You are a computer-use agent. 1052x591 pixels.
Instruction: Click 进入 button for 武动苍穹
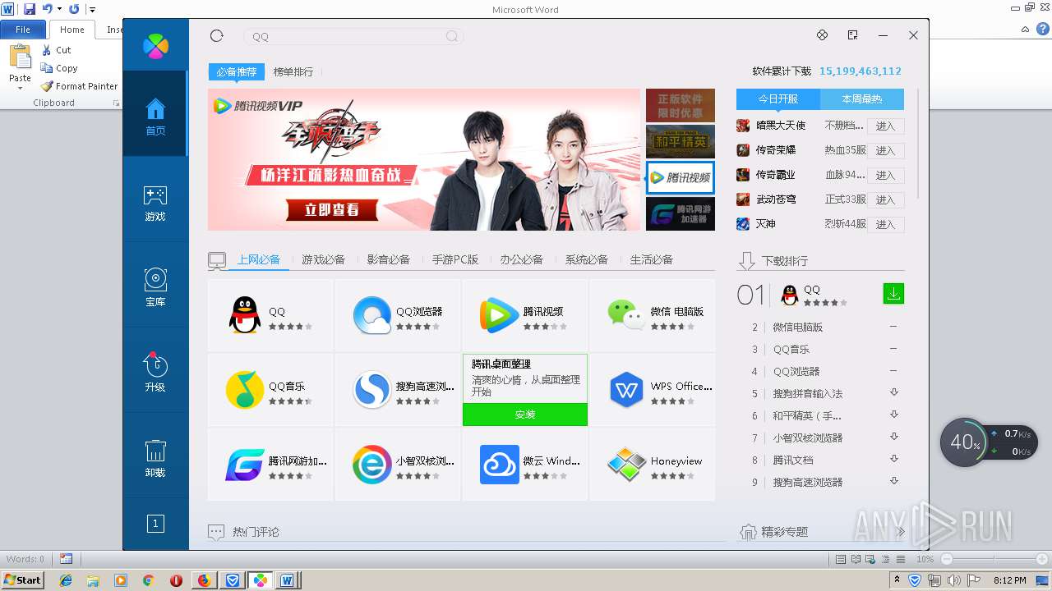885,200
